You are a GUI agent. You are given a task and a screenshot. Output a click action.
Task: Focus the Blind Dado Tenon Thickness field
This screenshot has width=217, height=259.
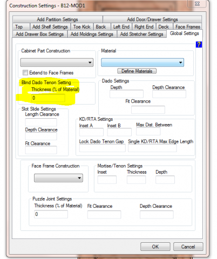coord(48,98)
